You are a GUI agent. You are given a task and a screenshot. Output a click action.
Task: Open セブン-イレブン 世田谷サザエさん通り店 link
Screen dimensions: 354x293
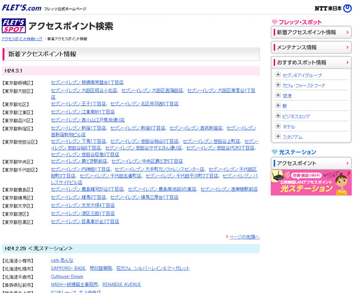[143, 148]
